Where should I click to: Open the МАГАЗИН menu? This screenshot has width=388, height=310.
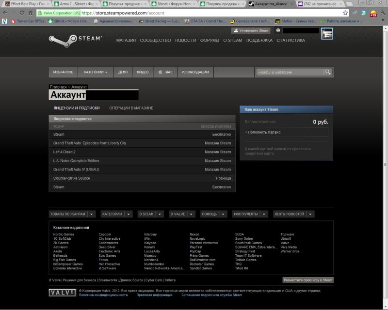[x=126, y=40]
